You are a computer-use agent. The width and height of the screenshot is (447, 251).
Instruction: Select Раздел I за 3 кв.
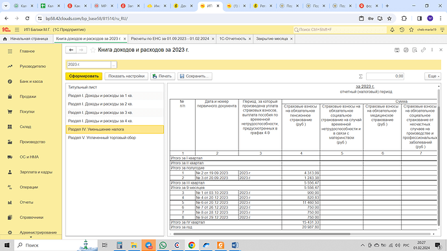115,113
